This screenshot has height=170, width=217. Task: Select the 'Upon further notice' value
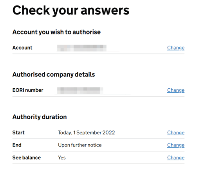pyautogui.click(x=80, y=145)
